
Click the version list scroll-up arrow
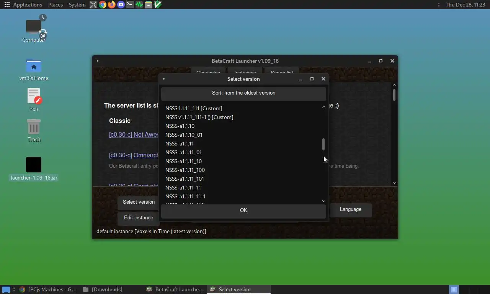323,107
